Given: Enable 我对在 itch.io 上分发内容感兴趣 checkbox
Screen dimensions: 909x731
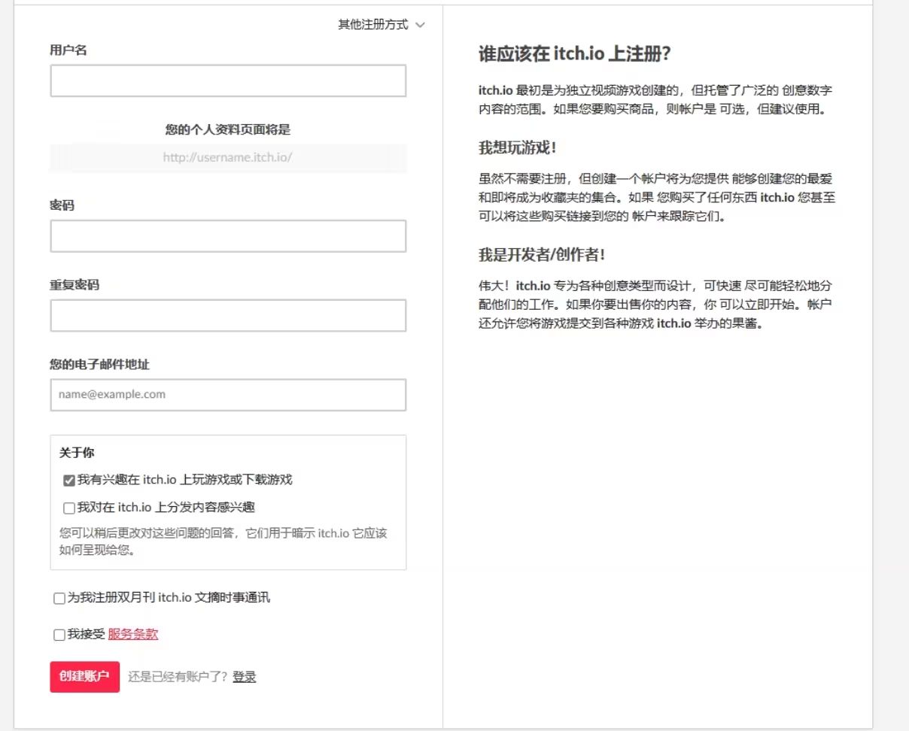Looking at the screenshot, I should tap(69, 508).
